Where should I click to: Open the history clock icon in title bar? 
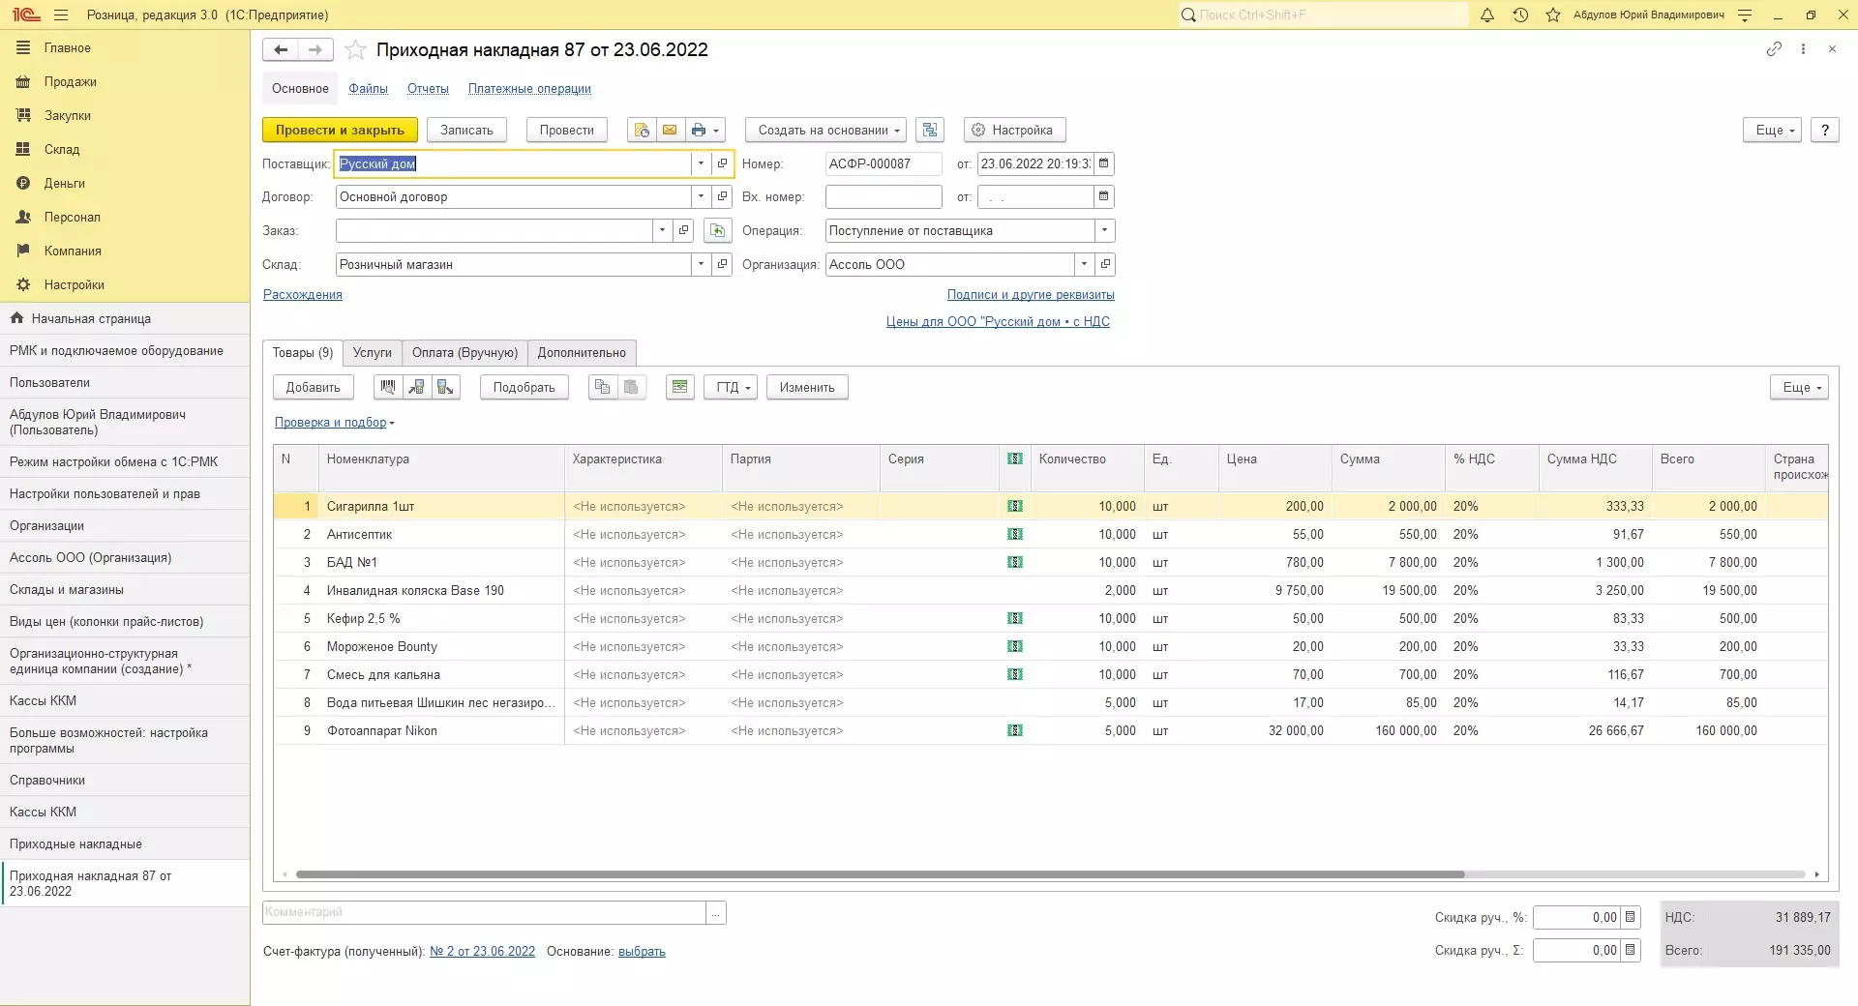pos(1520,15)
